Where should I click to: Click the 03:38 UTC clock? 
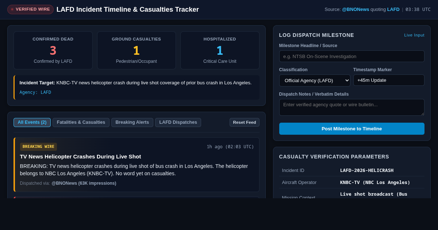click(418, 9)
